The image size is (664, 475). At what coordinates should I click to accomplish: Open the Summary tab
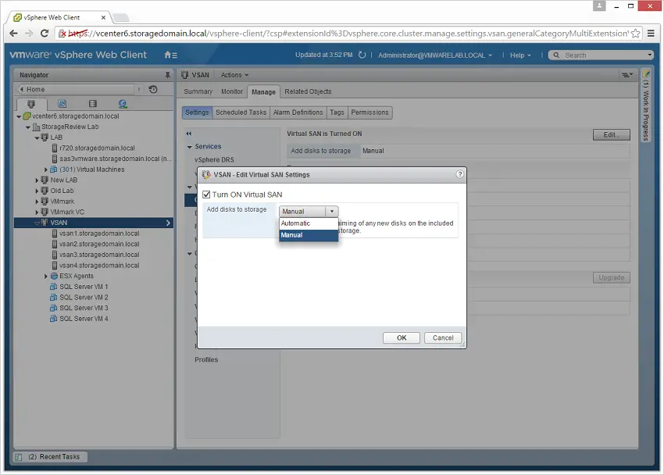(x=198, y=91)
